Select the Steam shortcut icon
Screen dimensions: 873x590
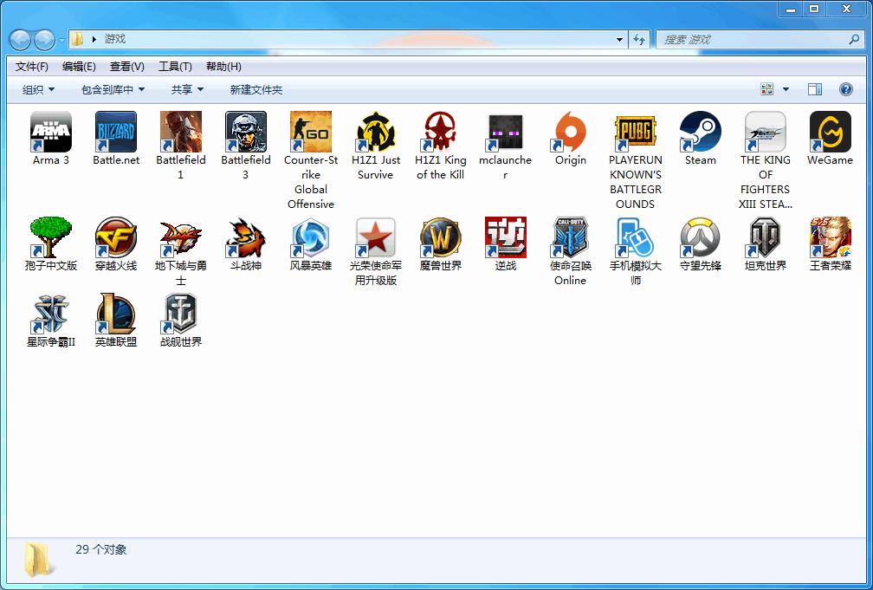point(700,133)
